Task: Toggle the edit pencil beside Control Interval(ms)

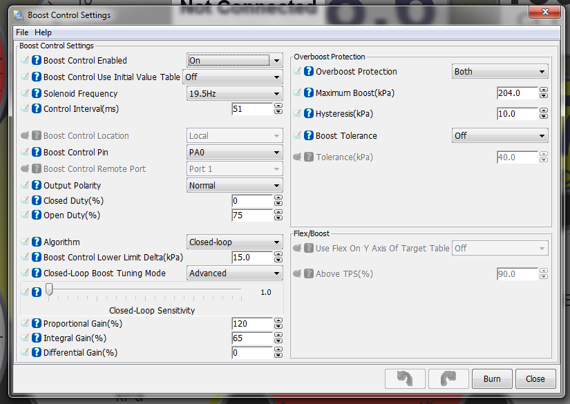Action: pyautogui.click(x=26, y=108)
